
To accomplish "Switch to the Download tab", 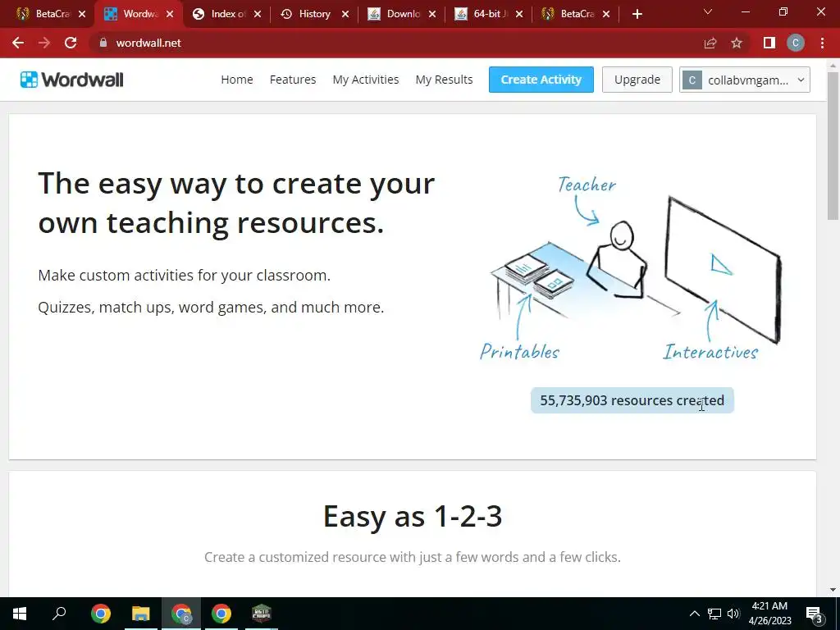I will pos(402,14).
